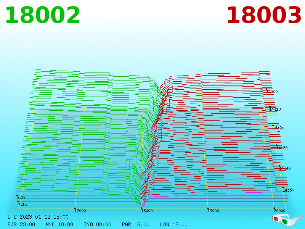Click the BJS 23:00 clock
This screenshot has width=305, height=229.
[x=21, y=224]
